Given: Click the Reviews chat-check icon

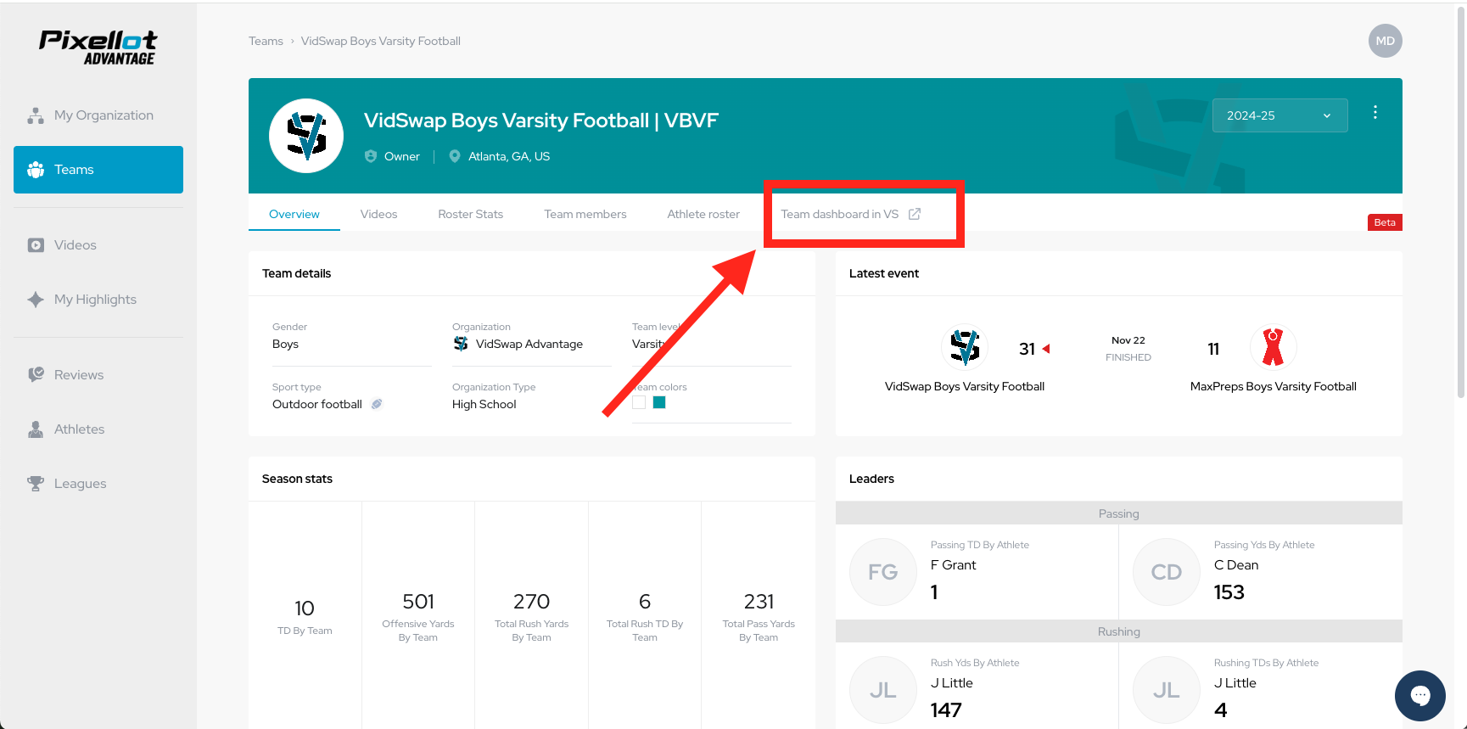Looking at the screenshot, I should pyautogui.click(x=36, y=375).
